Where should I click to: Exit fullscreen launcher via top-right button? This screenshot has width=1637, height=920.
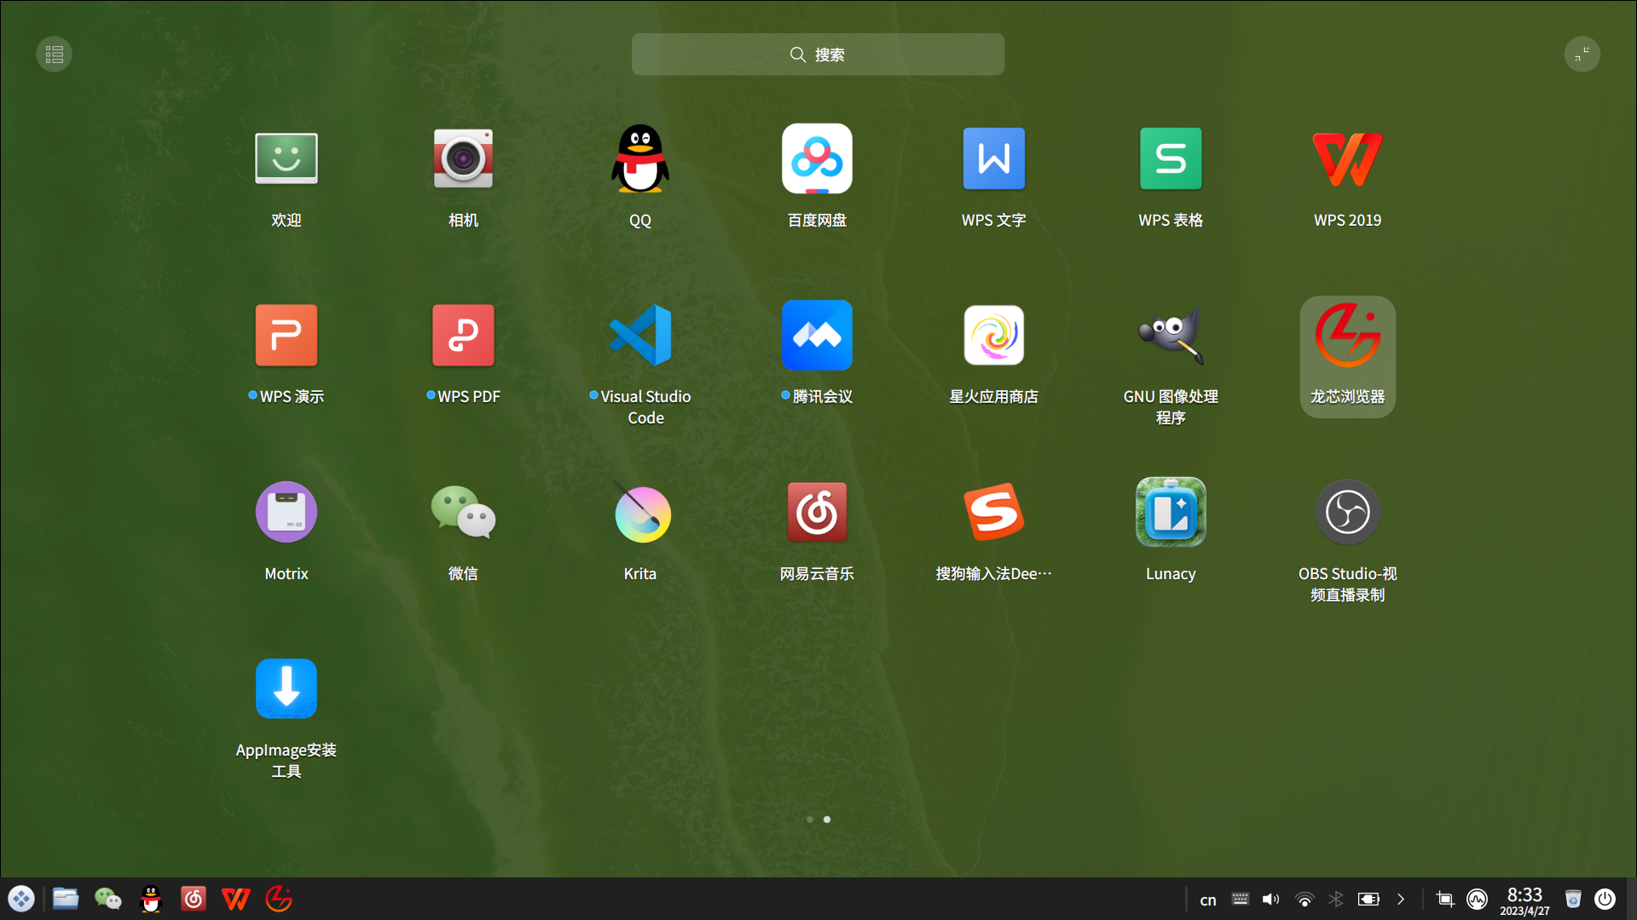tap(1583, 54)
